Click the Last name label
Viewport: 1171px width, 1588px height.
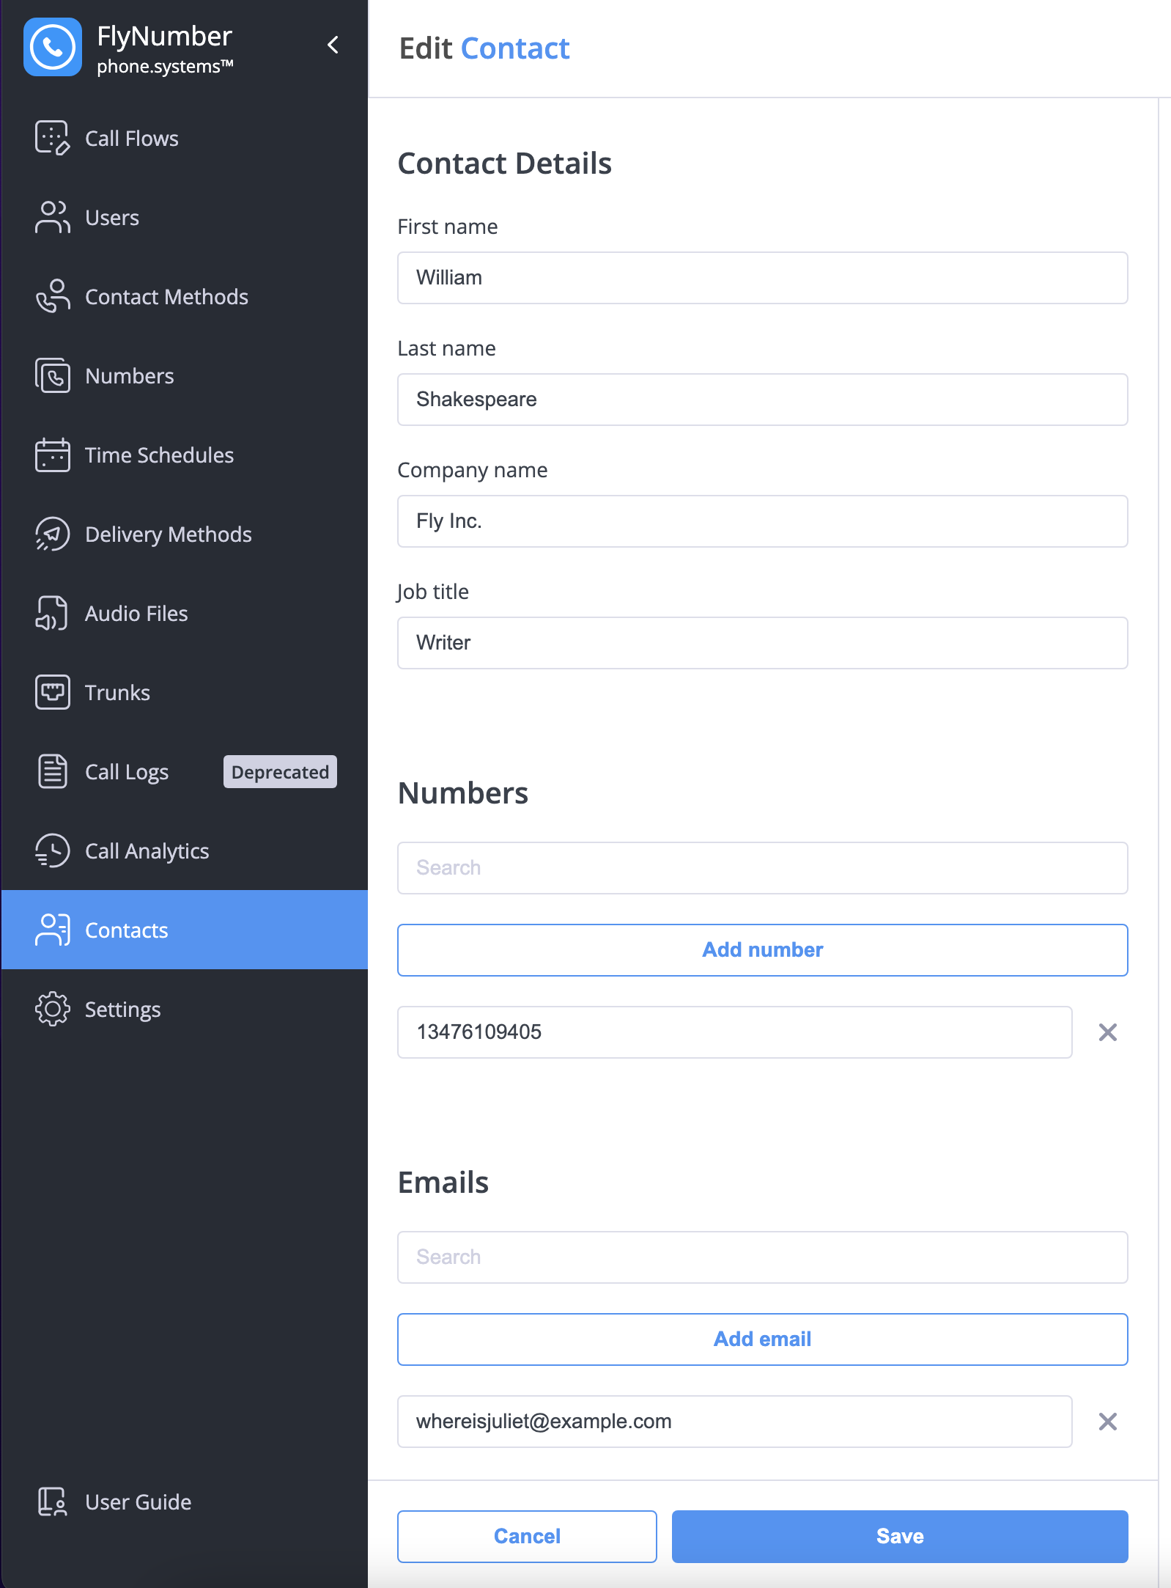tap(447, 348)
